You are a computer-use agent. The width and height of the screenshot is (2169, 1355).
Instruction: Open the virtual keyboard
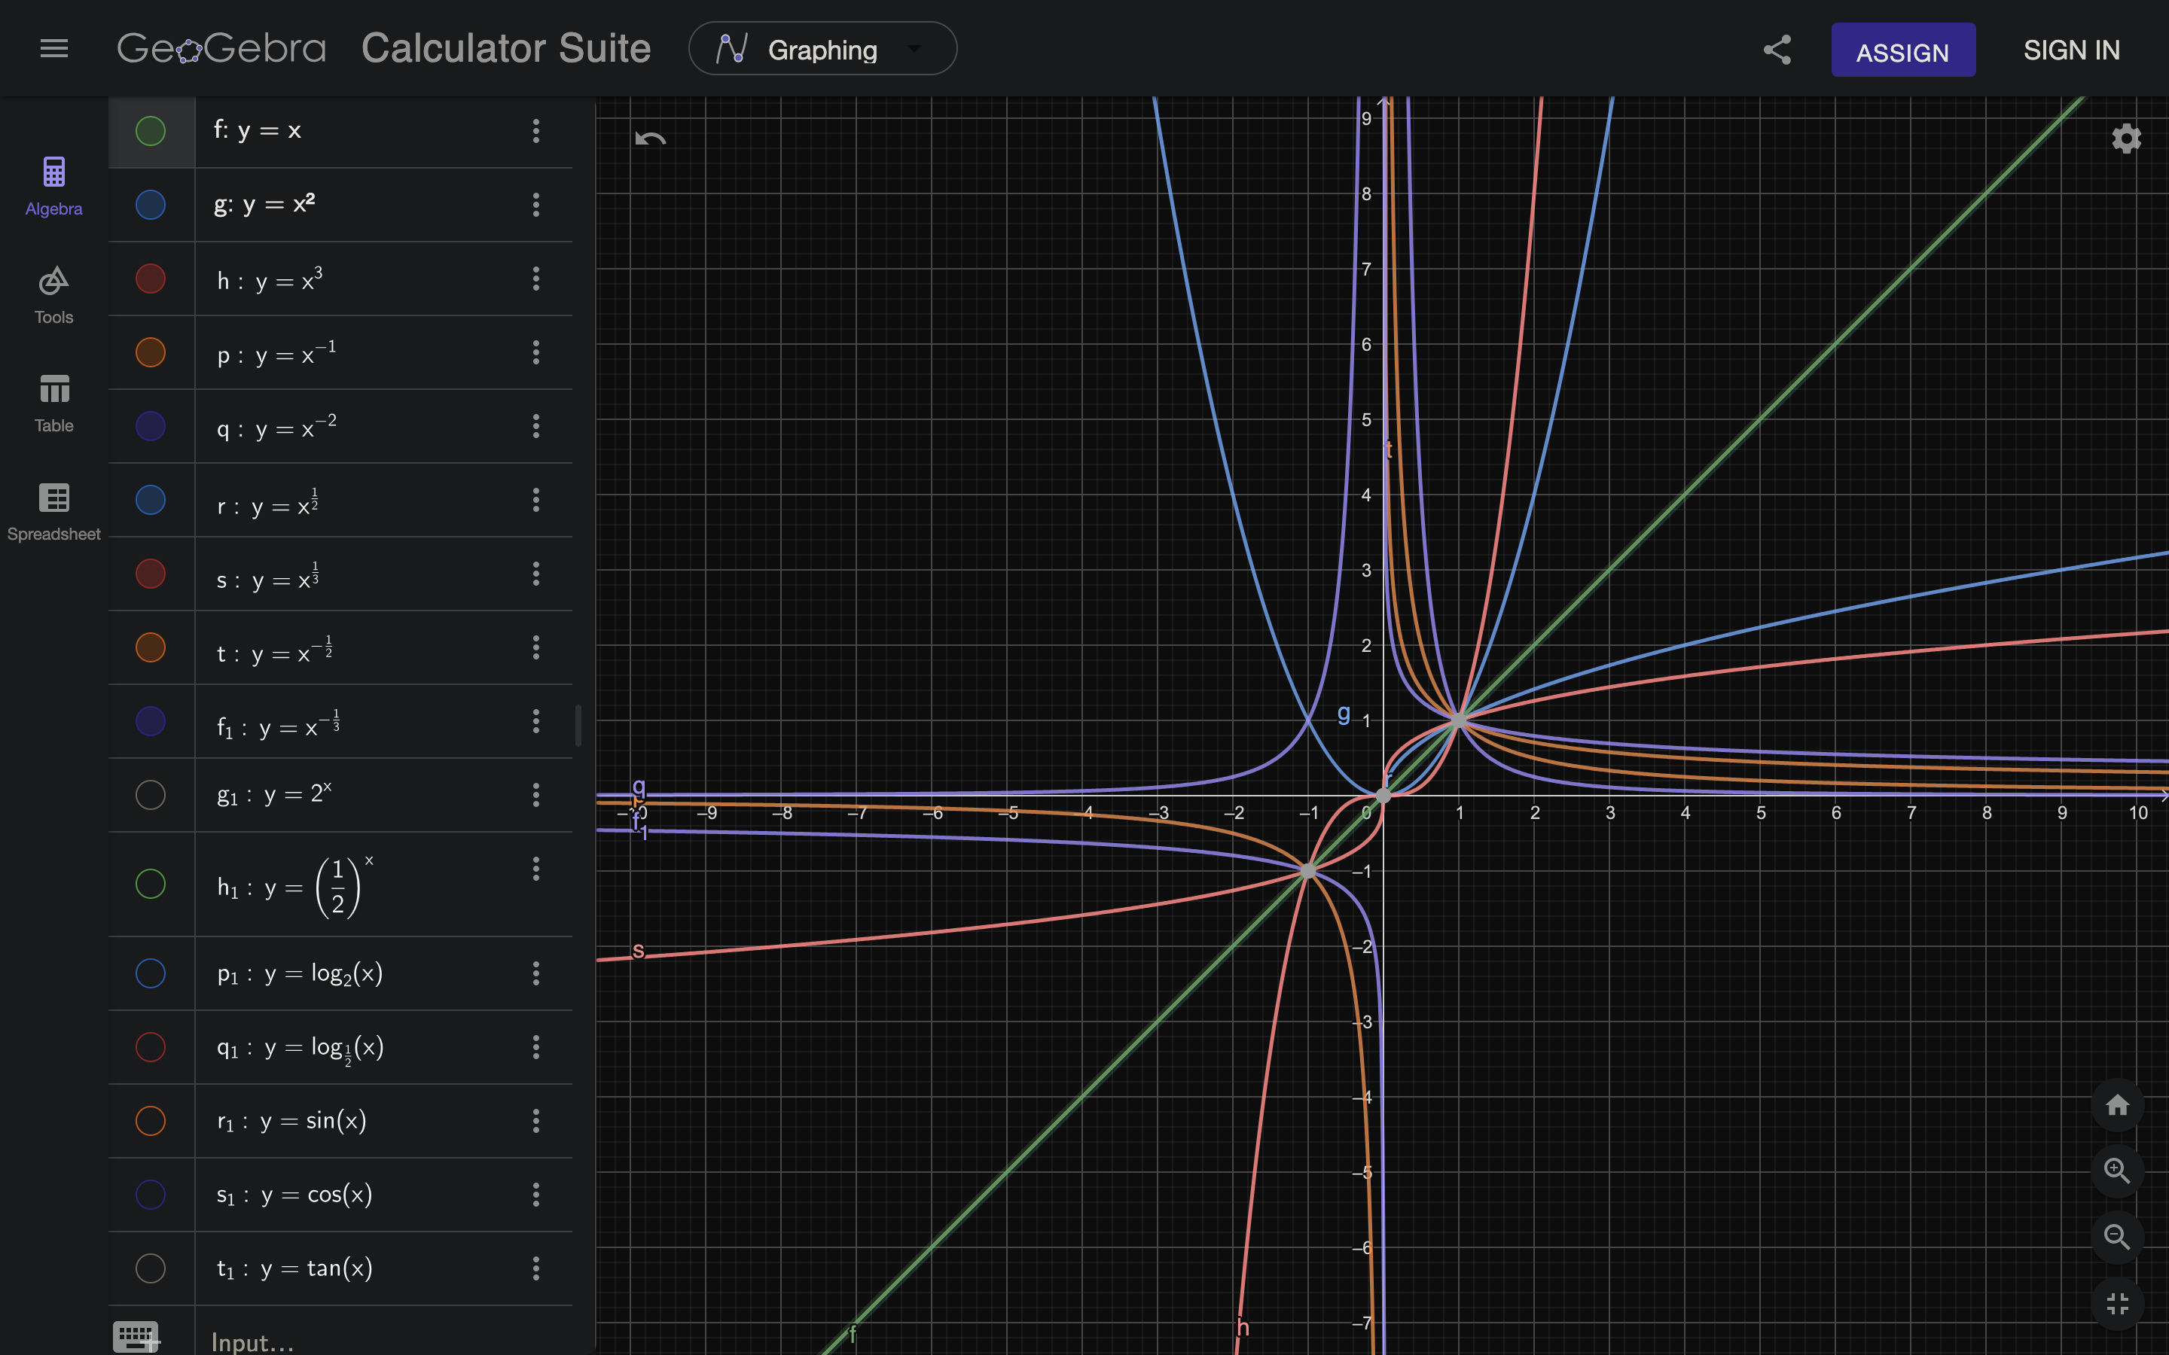[x=136, y=1336]
